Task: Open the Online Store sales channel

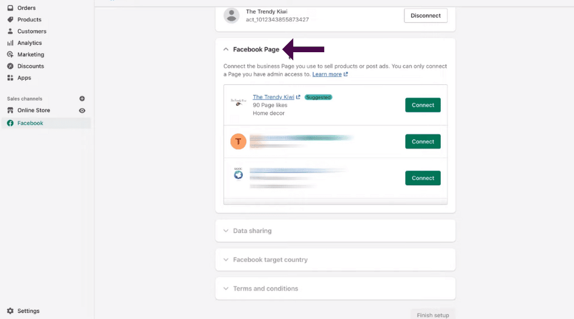Action: coord(34,110)
